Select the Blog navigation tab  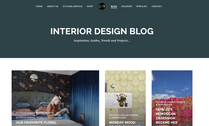click(114, 6)
